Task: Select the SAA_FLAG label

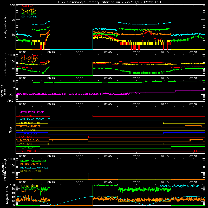Action: (x=25, y=137)
